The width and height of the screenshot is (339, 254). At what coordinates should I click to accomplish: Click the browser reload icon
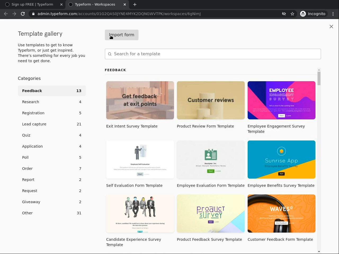[23, 14]
